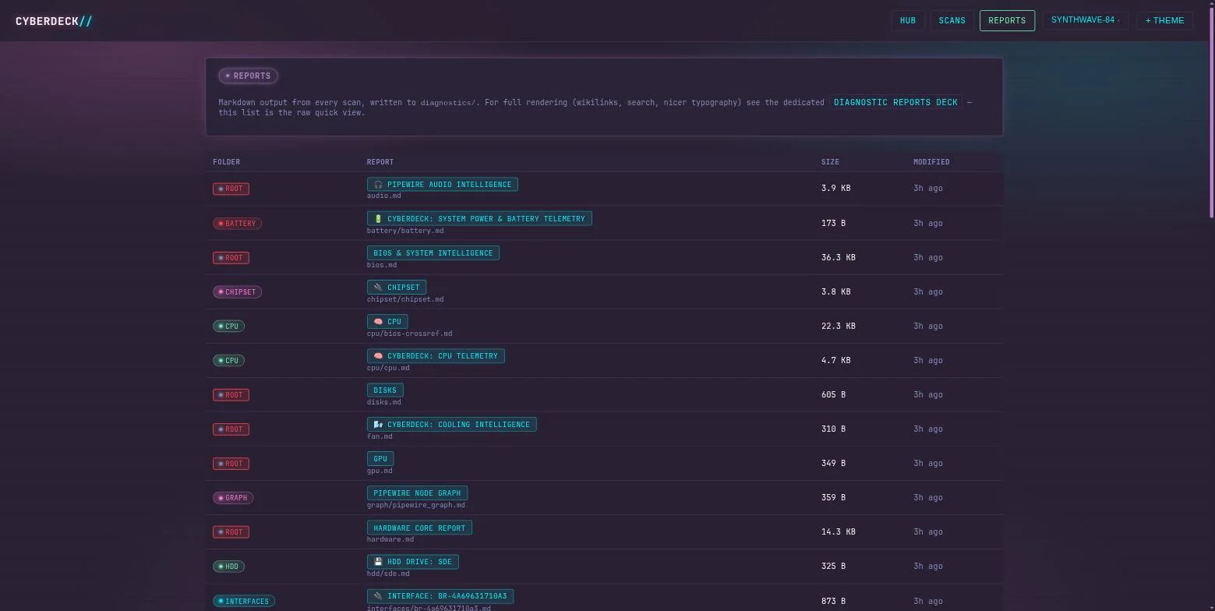Screen dimensions: 1215x611
Task: Click the MODIFIED column header
Action: coord(931,162)
